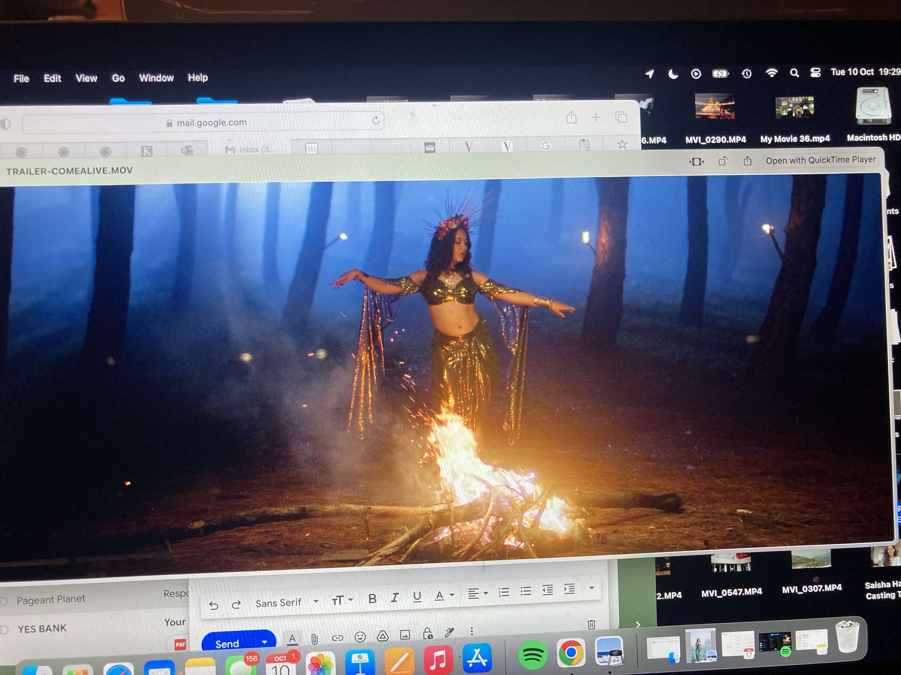Open the Help menu

(198, 77)
